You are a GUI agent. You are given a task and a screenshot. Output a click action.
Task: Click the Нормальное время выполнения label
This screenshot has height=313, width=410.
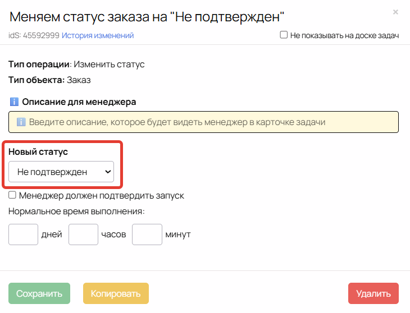[76, 211]
